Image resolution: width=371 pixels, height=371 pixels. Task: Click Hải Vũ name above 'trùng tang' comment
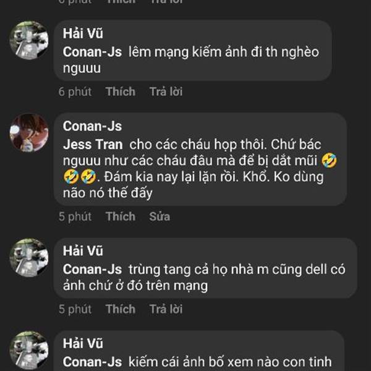point(83,251)
